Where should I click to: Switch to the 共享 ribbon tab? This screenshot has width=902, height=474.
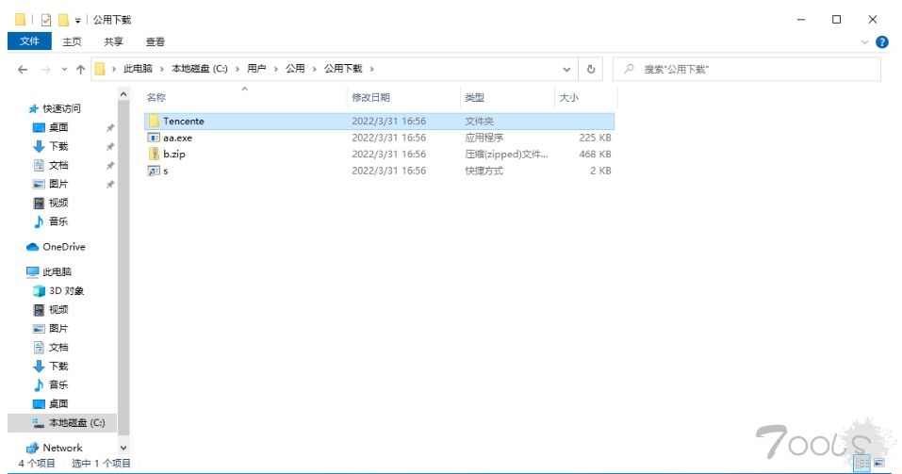pyautogui.click(x=113, y=41)
